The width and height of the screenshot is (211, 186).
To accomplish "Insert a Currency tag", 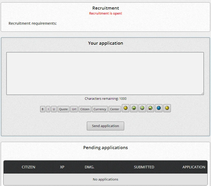I will (x=100, y=109).
